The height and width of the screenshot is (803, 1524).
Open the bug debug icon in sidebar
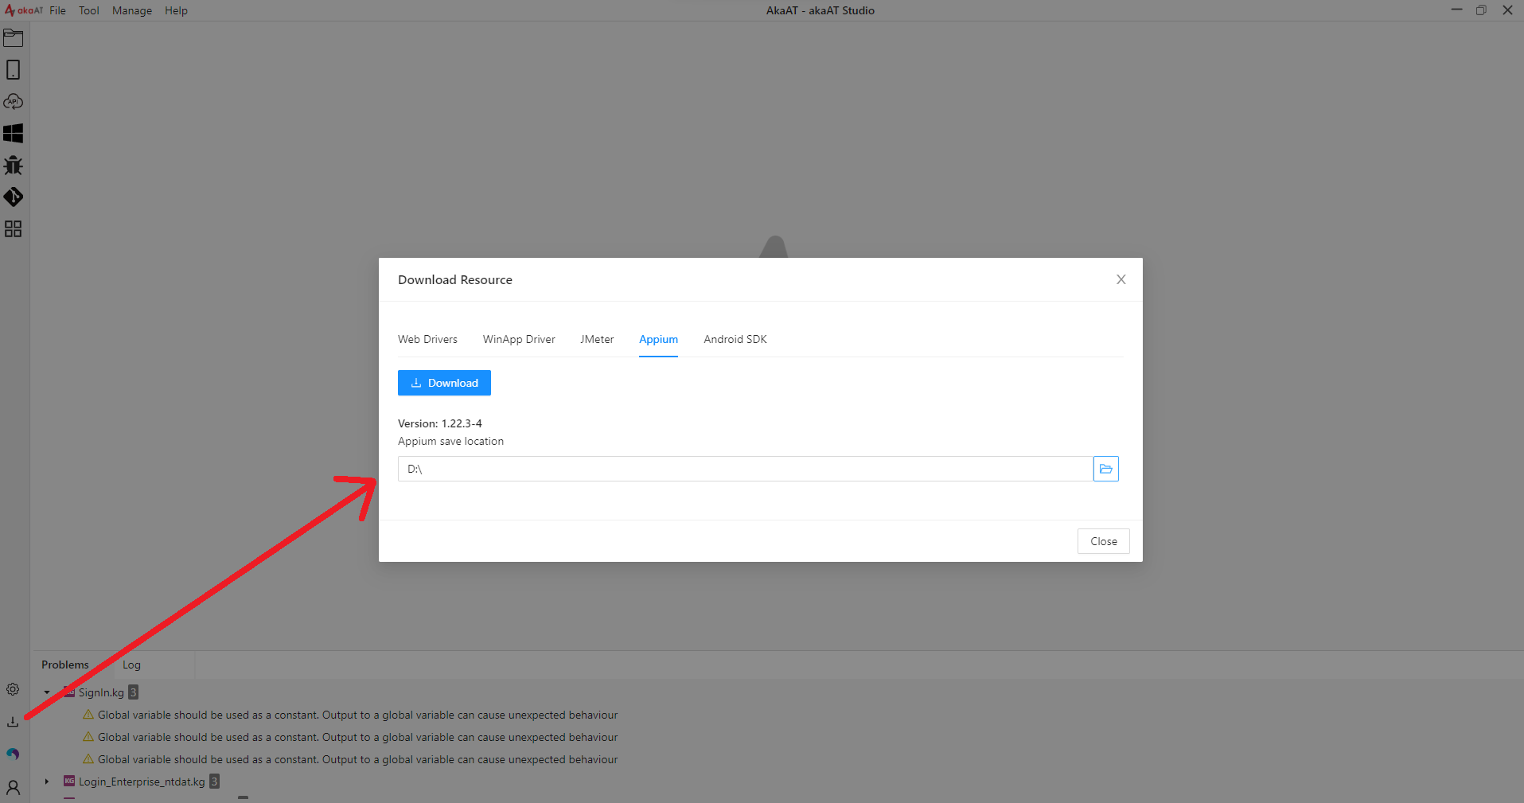14,166
